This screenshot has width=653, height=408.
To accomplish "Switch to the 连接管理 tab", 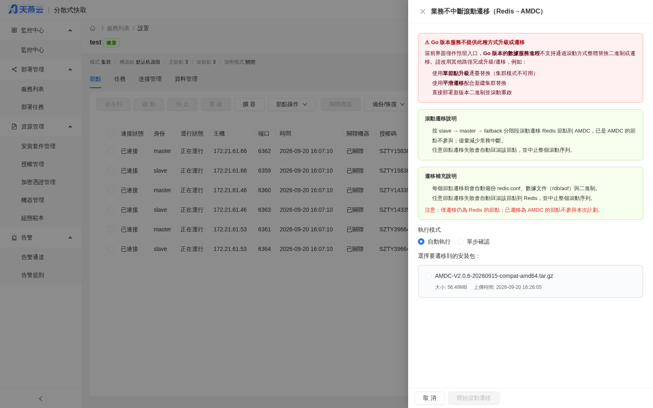I will [150, 79].
